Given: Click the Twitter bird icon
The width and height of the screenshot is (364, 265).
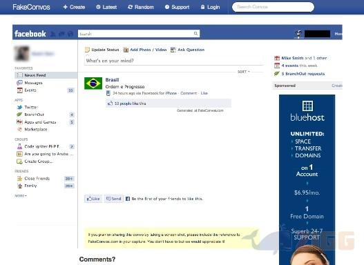Looking at the screenshot, I should 19,107.
